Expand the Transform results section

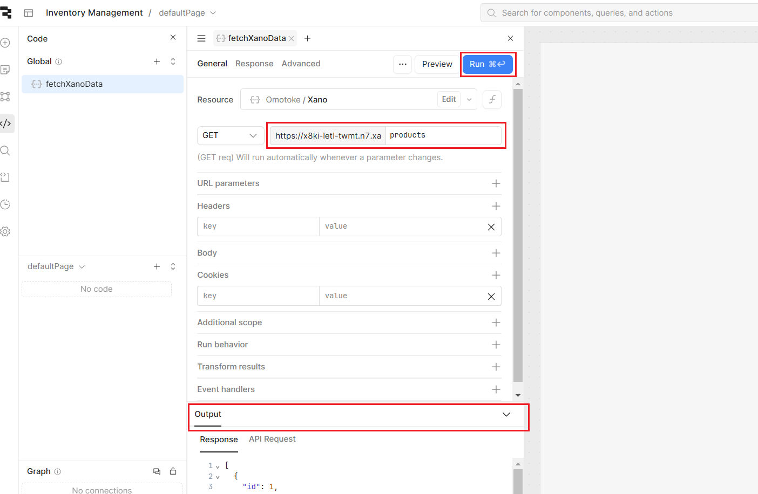(x=496, y=367)
